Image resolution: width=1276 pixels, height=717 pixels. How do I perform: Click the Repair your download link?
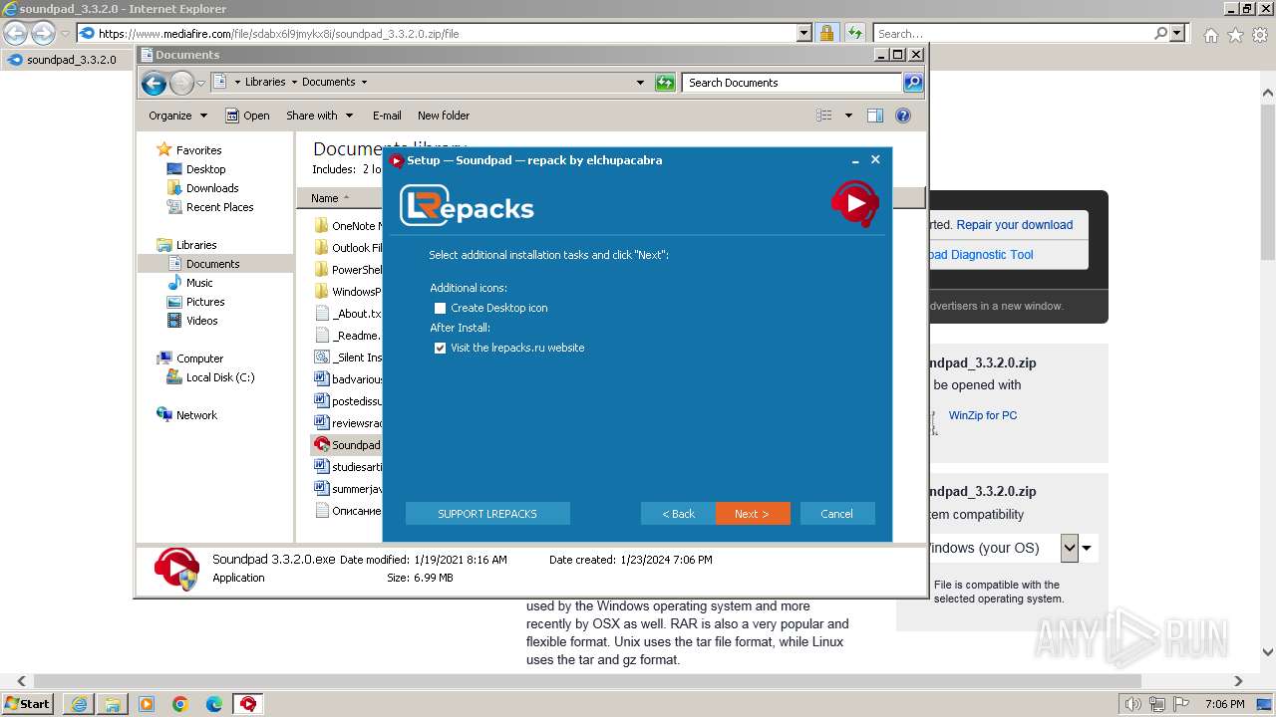click(1015, 225)
